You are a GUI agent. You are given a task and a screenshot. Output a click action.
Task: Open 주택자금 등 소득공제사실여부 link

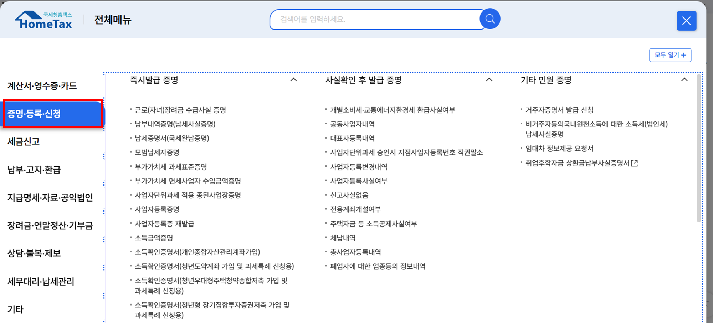(x=374, y=224)
